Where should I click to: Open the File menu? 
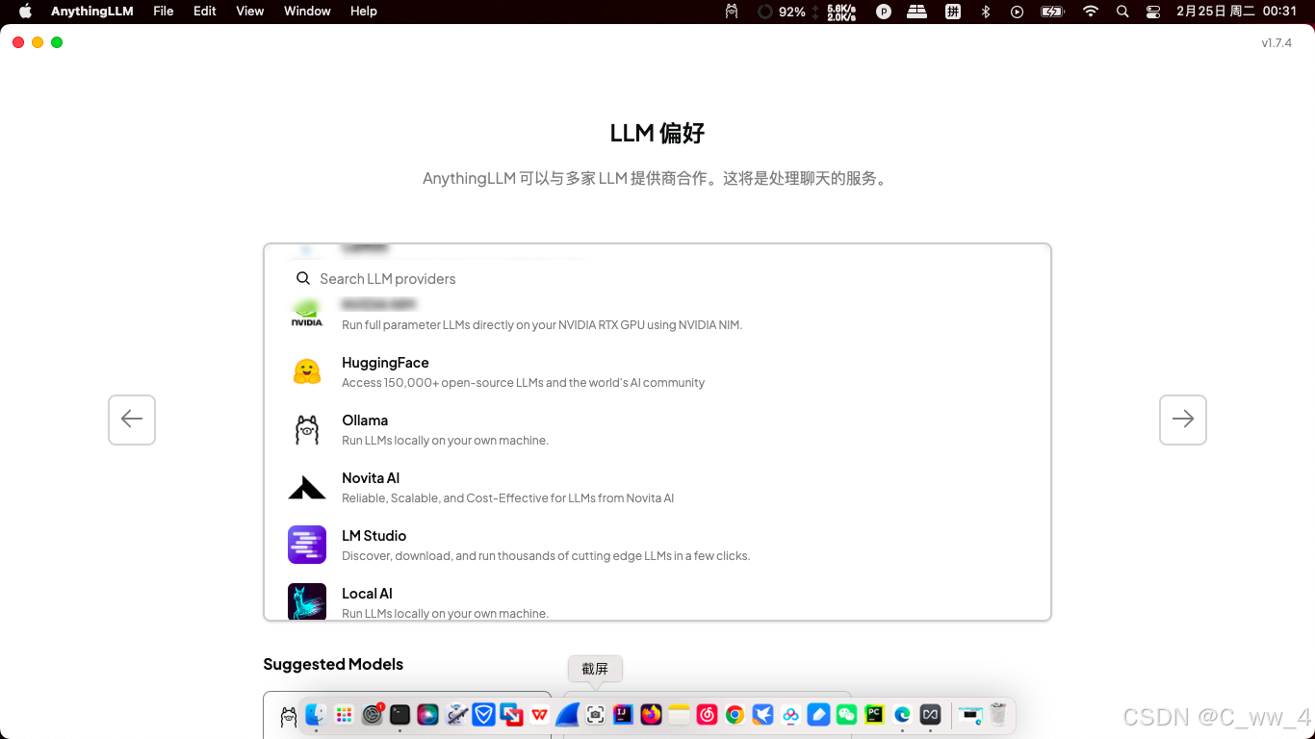(x=164, y=12)
